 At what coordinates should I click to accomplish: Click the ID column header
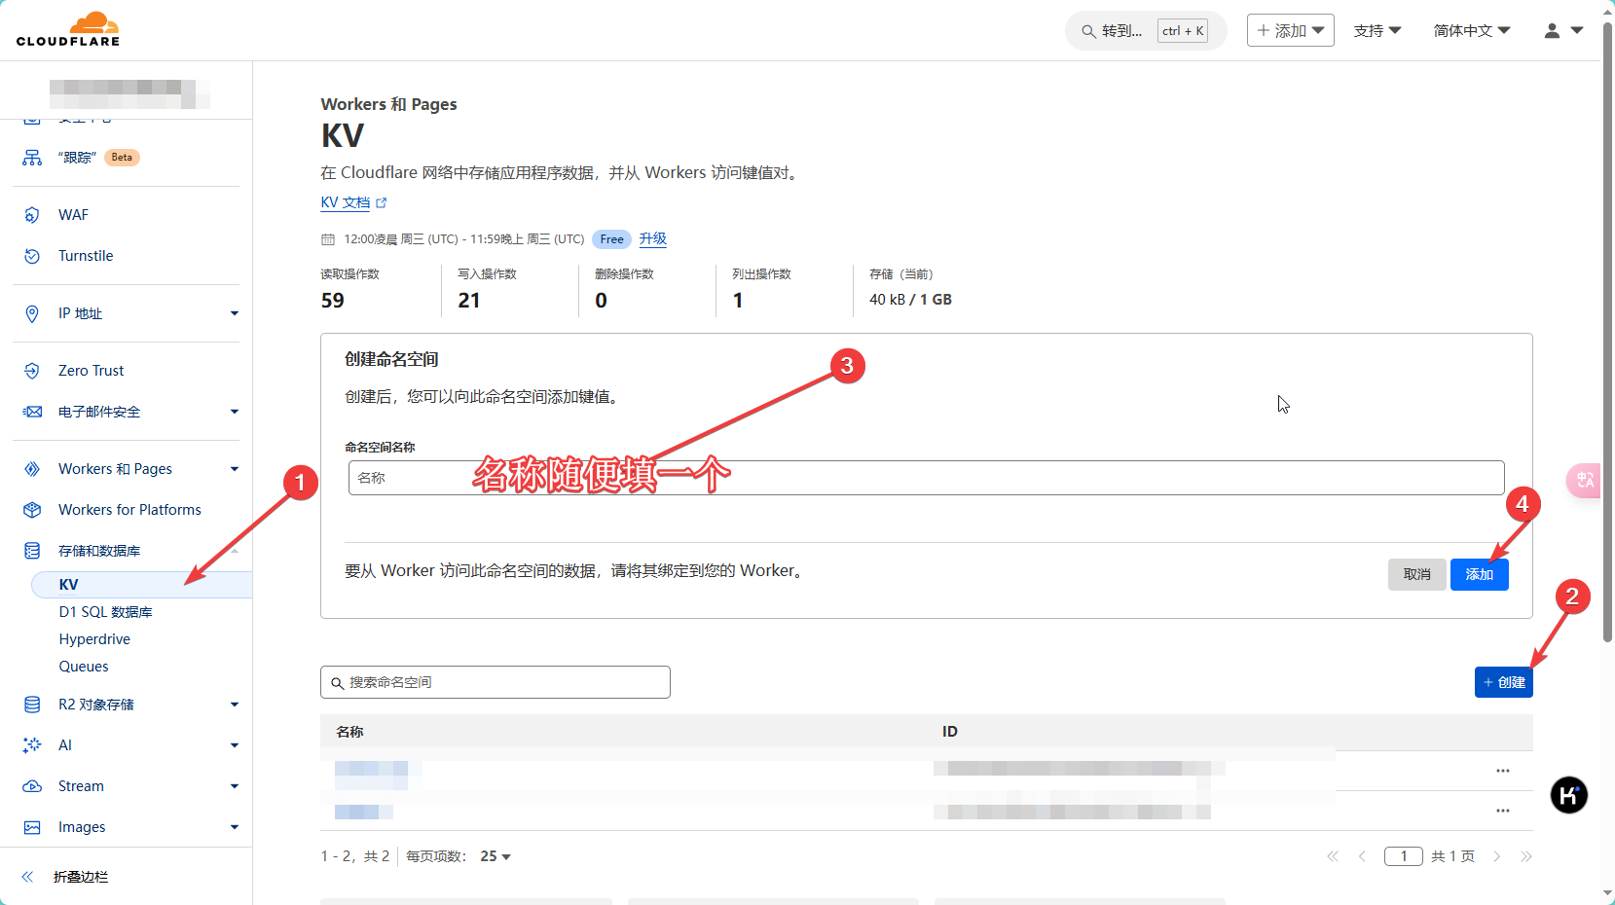(950, 732)
